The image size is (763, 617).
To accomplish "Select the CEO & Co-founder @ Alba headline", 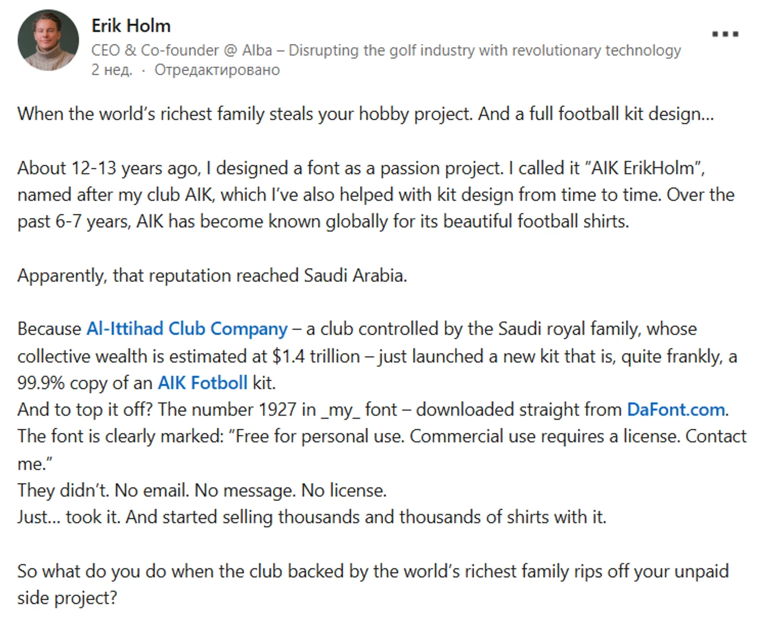I will click(x=386, y=50).
